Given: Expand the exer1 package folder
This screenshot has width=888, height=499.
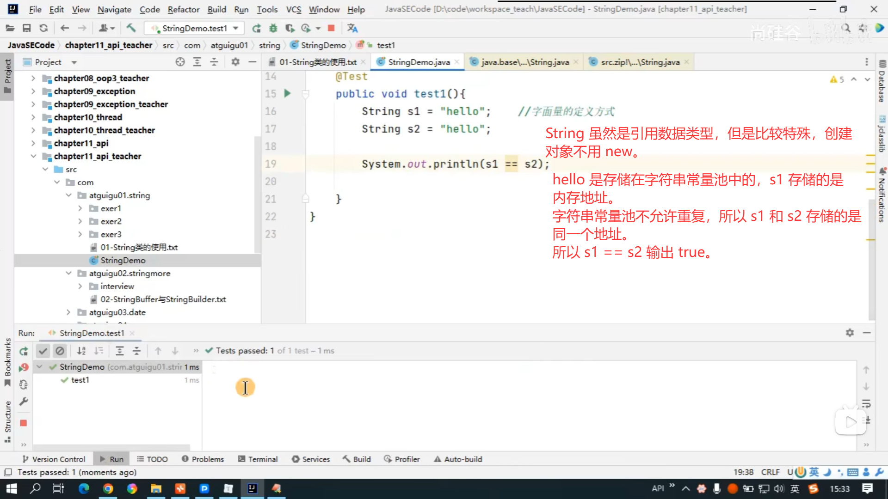Looking at the screenshot, I should pos(80,208).
